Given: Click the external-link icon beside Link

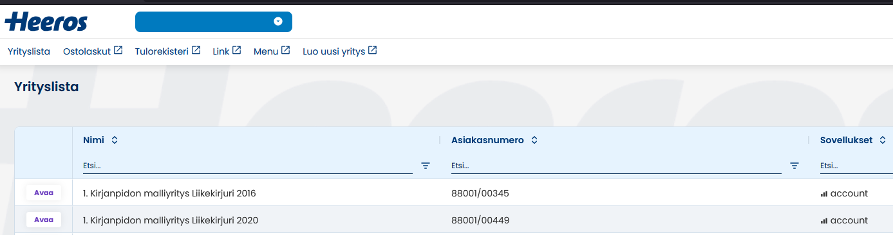Looking at the screenshot, I should tap(237, 50).
